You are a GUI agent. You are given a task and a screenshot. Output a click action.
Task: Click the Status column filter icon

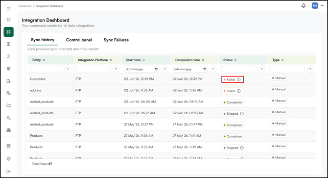click(262, 69)
